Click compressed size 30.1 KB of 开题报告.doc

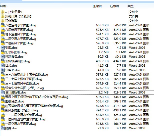tap(121, 57)
